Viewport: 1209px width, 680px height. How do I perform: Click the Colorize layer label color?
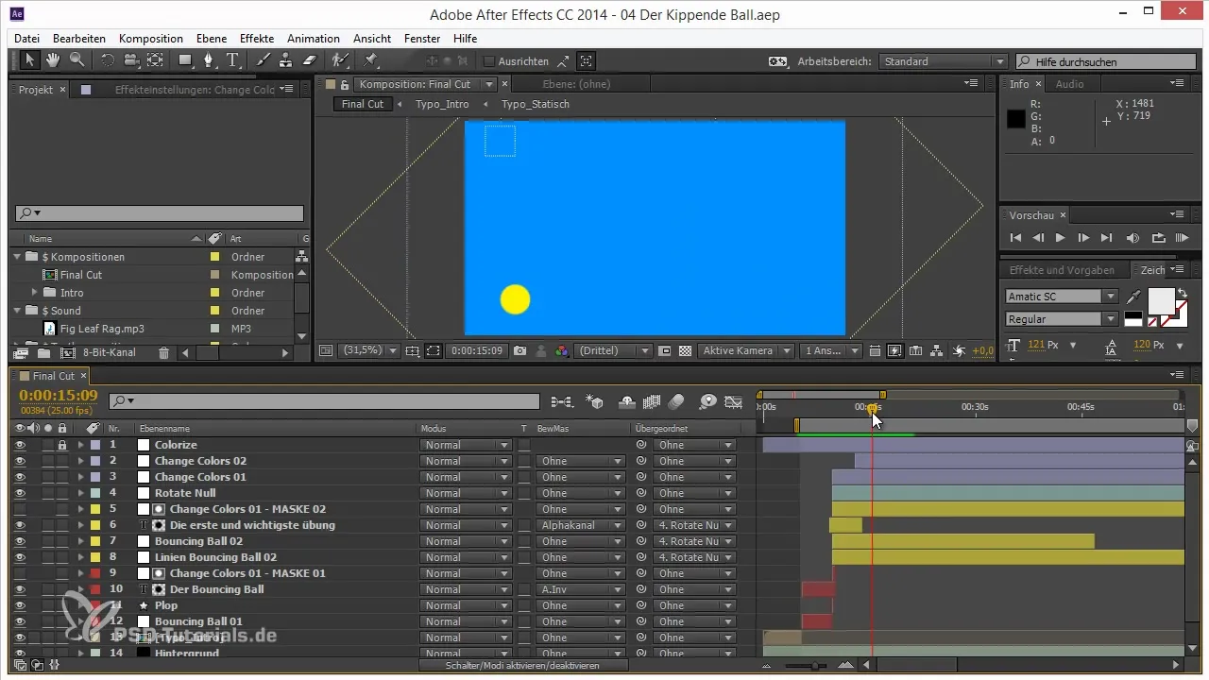97,445
